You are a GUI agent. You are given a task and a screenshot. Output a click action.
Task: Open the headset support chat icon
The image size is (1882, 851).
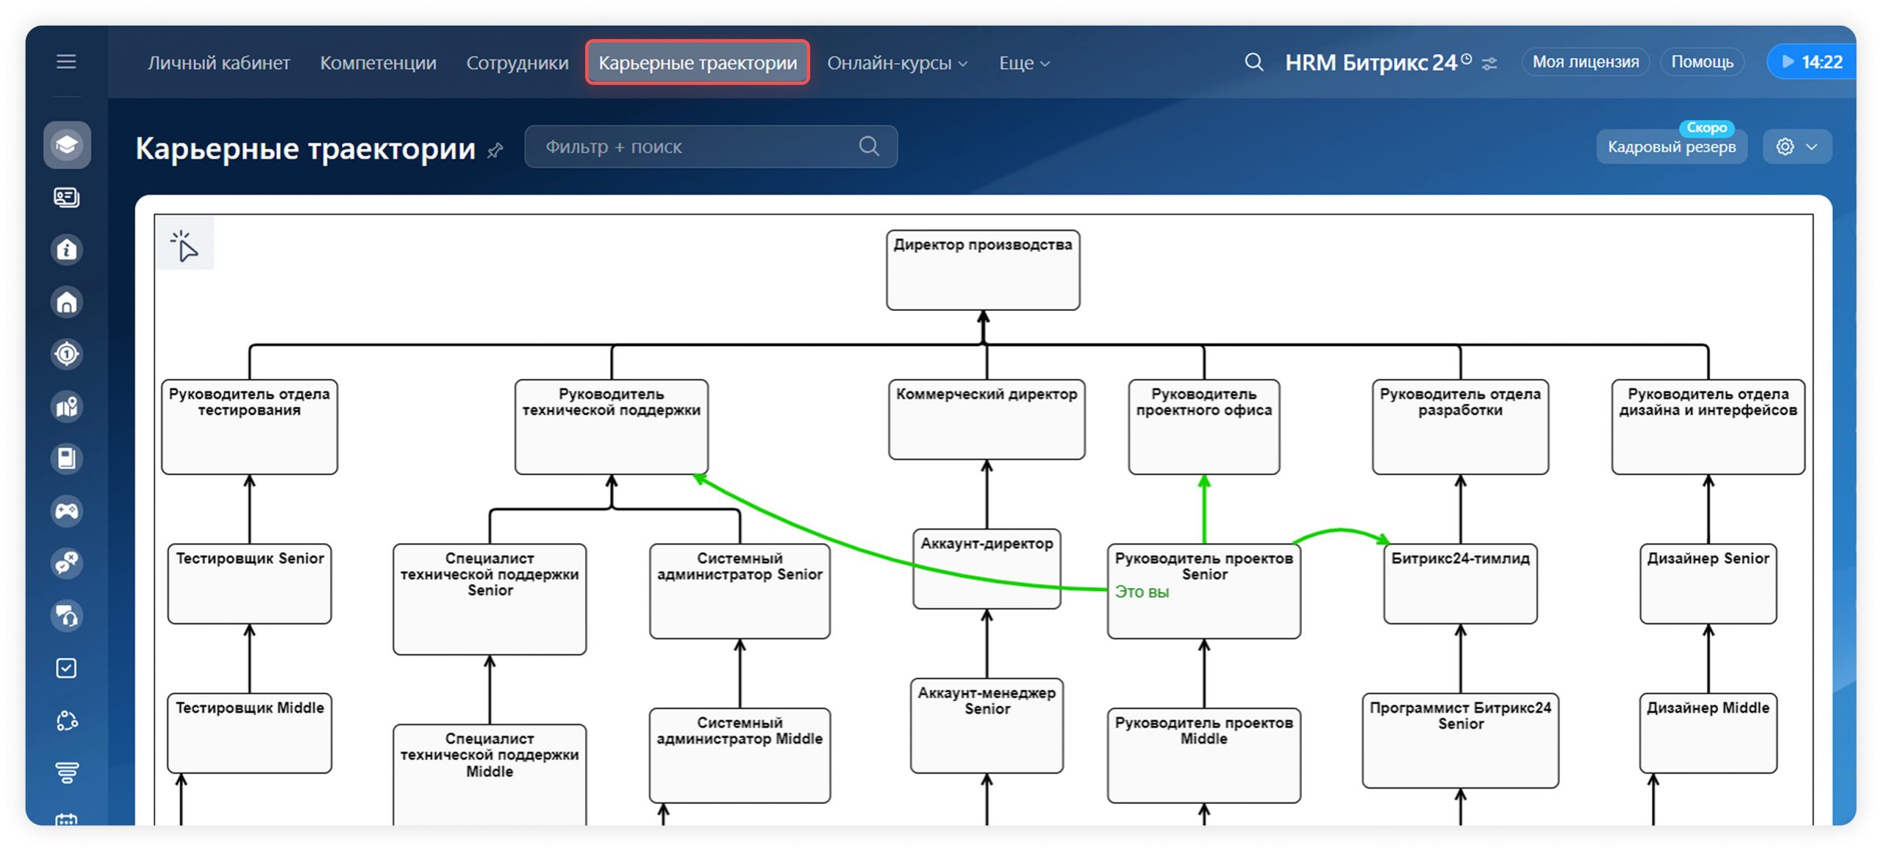tap(67, 616)
